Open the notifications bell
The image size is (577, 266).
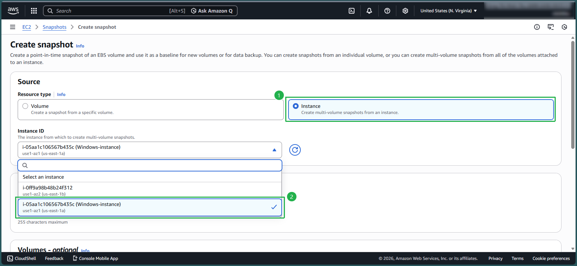coord(369,11)
